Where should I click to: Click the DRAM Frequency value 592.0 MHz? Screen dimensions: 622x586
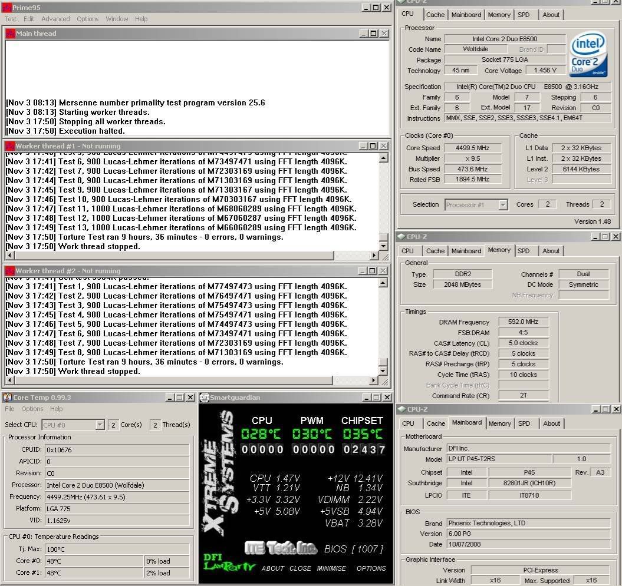pyautogui.click(x=523, y=322)
